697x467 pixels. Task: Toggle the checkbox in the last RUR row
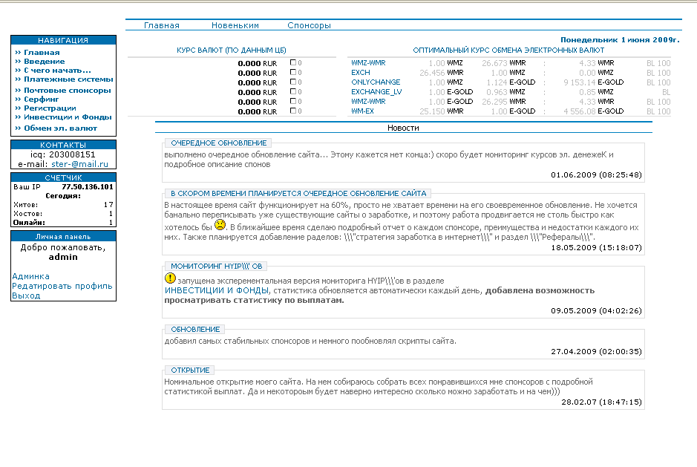tap(292, 111)
